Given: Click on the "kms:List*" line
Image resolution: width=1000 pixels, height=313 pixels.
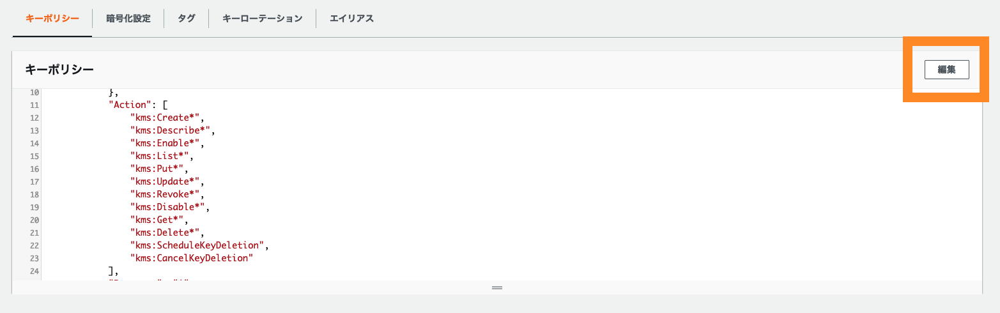Looking at the screenshot, I should (161, 156).
